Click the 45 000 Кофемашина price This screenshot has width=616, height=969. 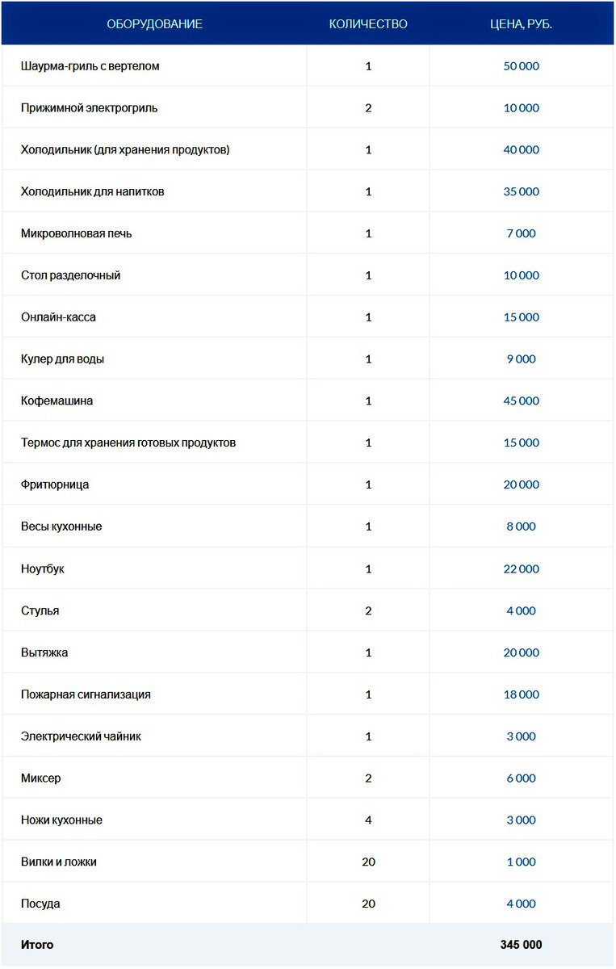tap(521, 401)
